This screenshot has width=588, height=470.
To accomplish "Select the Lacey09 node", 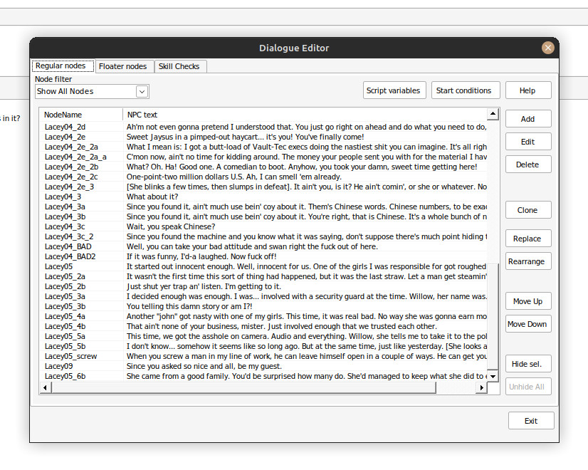I will coord(263,366).
